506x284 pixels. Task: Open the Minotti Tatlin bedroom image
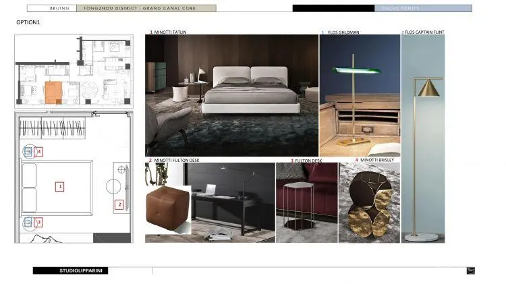[231, 95]
